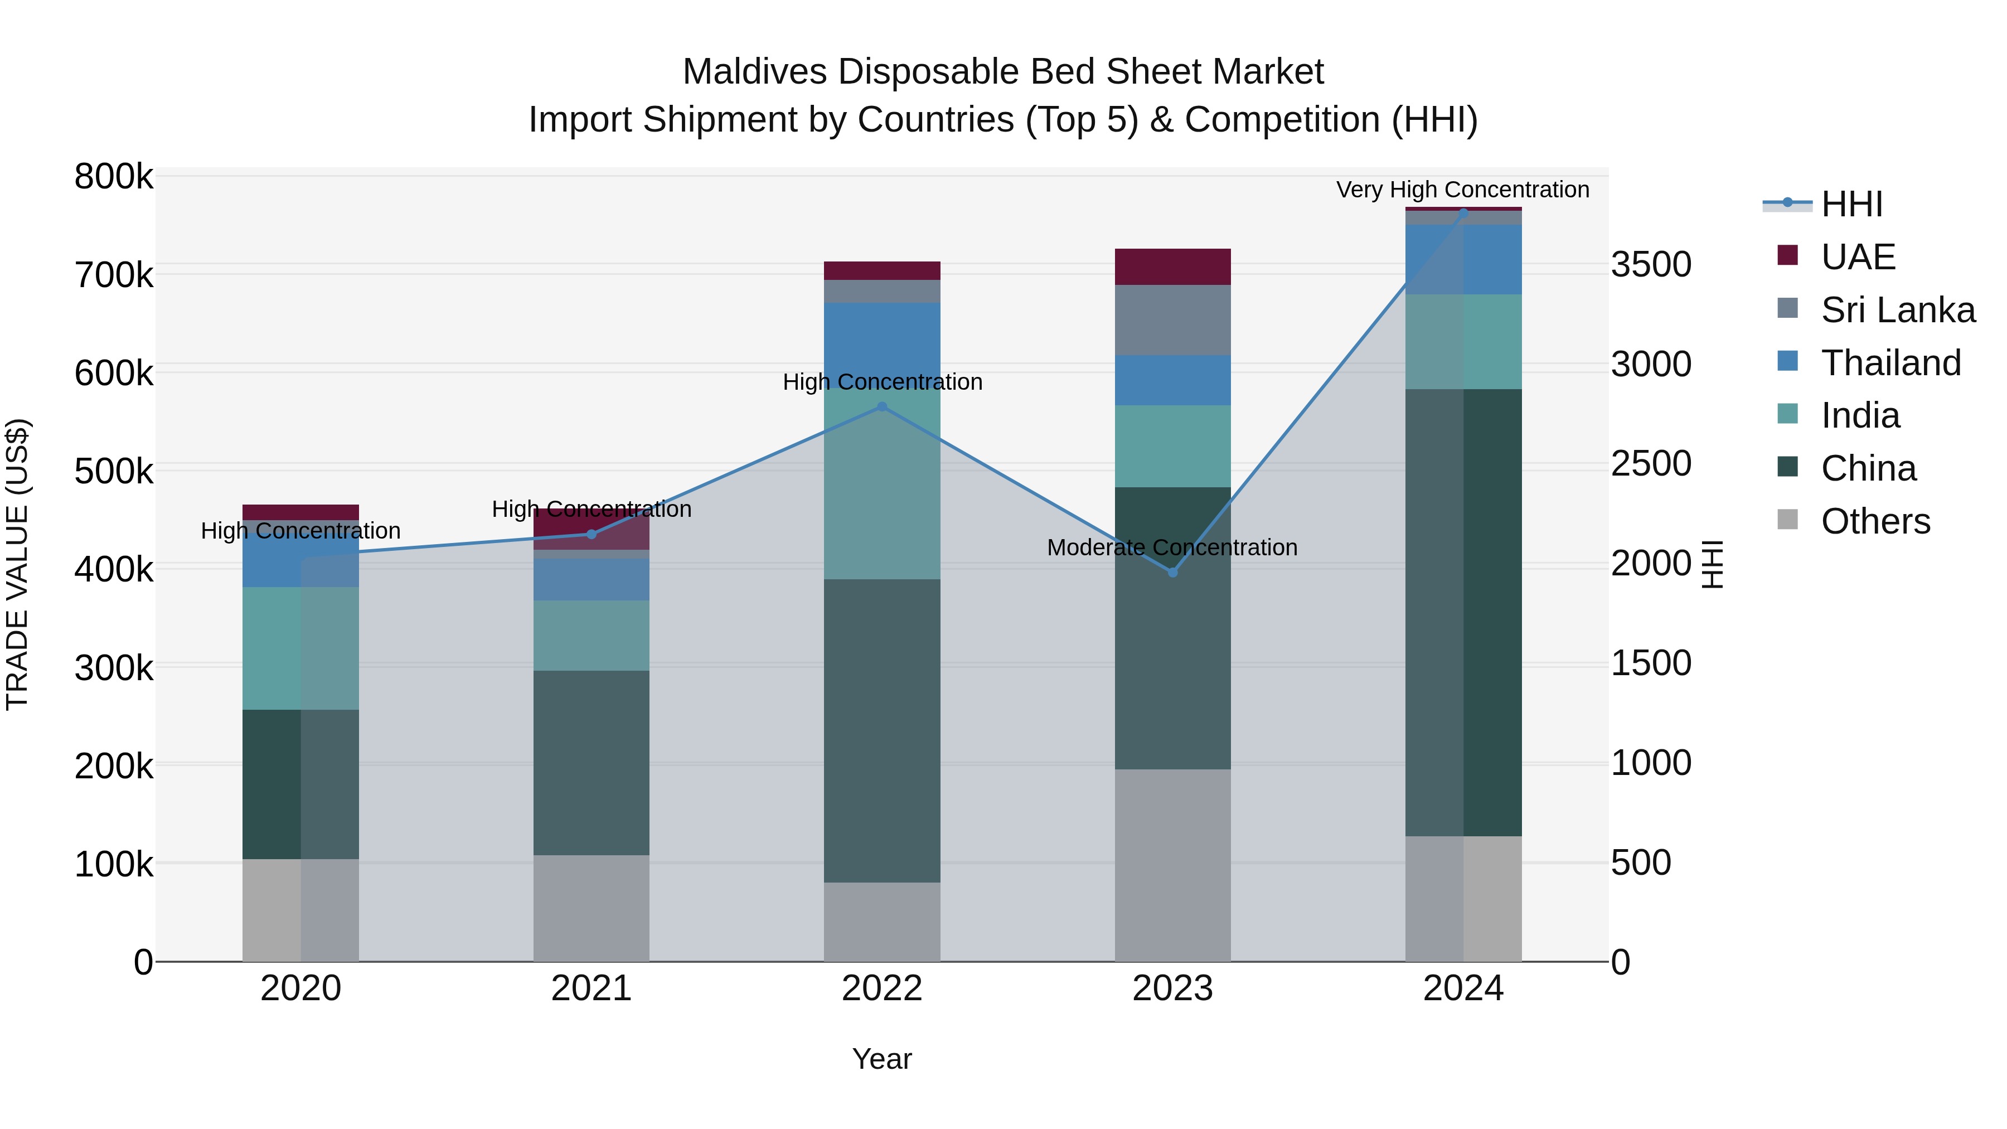Click the Thailand segment of the 2024 bar
Image resolution: width=2007 pixels, height=1129 pixels.
click(x=1463, y=259)
